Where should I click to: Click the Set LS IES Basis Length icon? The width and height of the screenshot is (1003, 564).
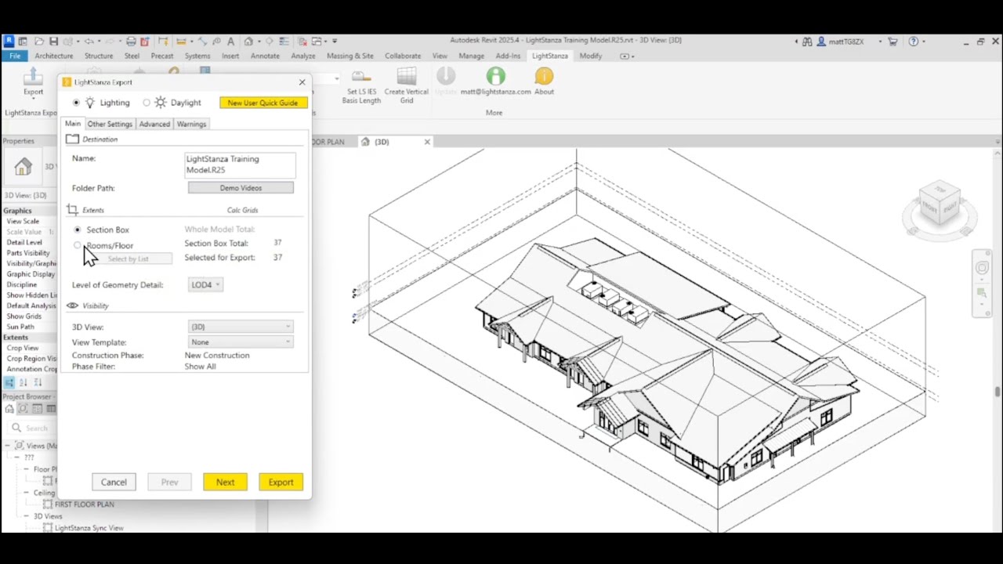[x=361, y=77]
